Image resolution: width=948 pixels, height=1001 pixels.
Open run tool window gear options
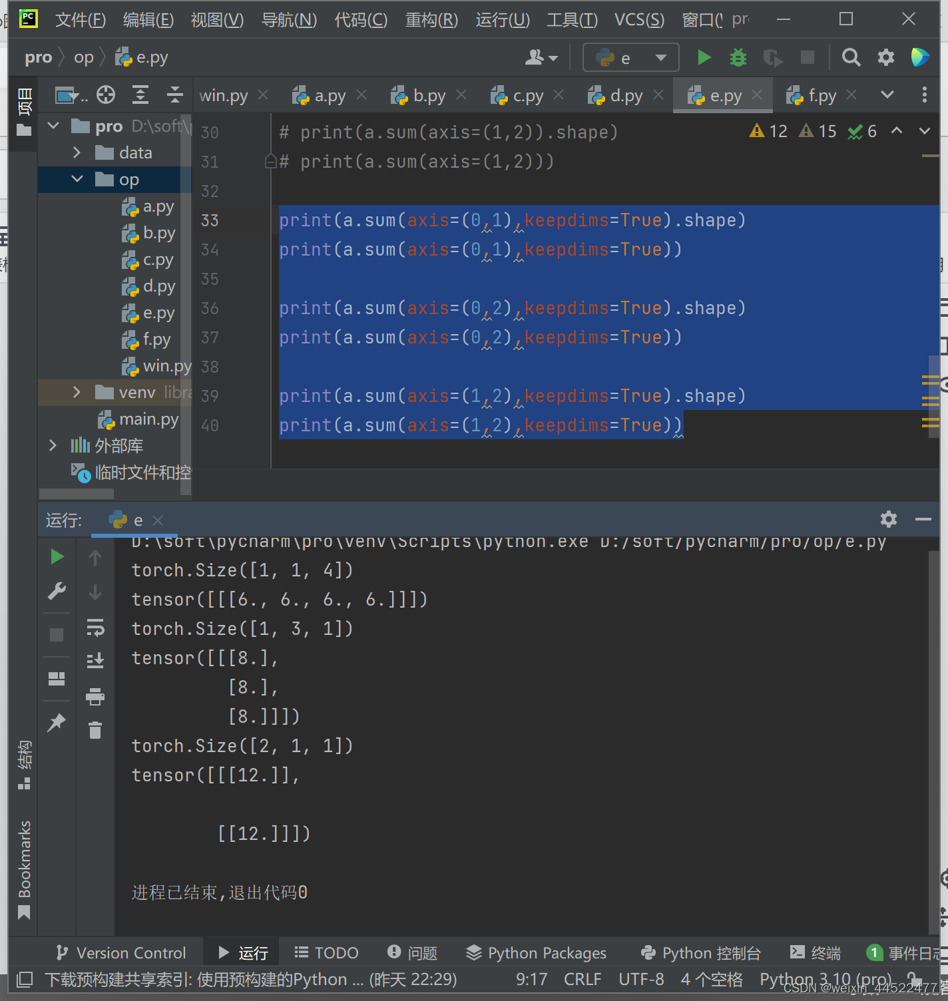click(x=889, y=519)
